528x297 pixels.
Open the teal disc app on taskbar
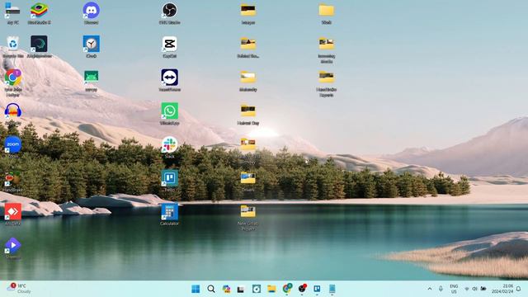[257, 289]
